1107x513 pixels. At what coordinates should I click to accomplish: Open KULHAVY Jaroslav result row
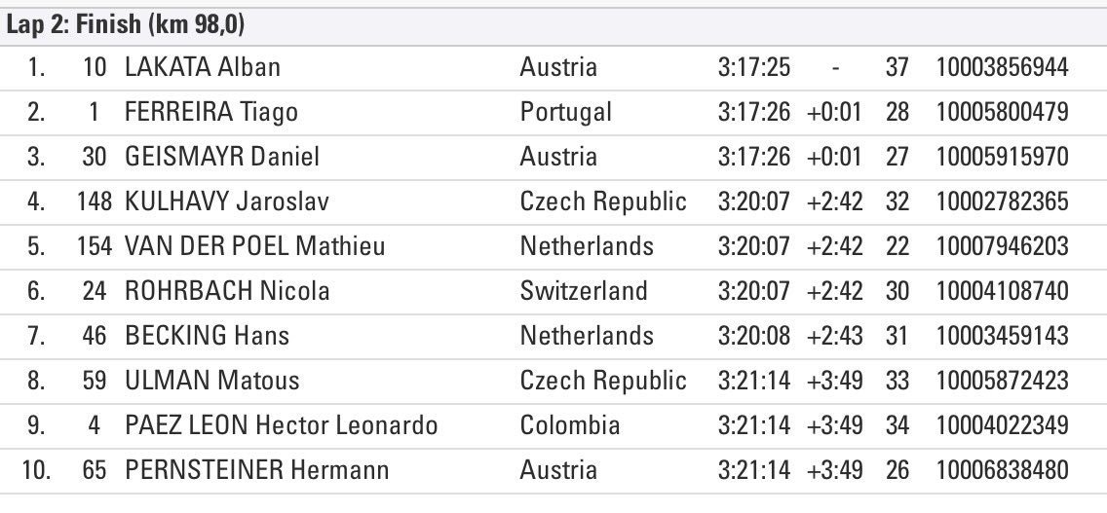pos(227,202)
